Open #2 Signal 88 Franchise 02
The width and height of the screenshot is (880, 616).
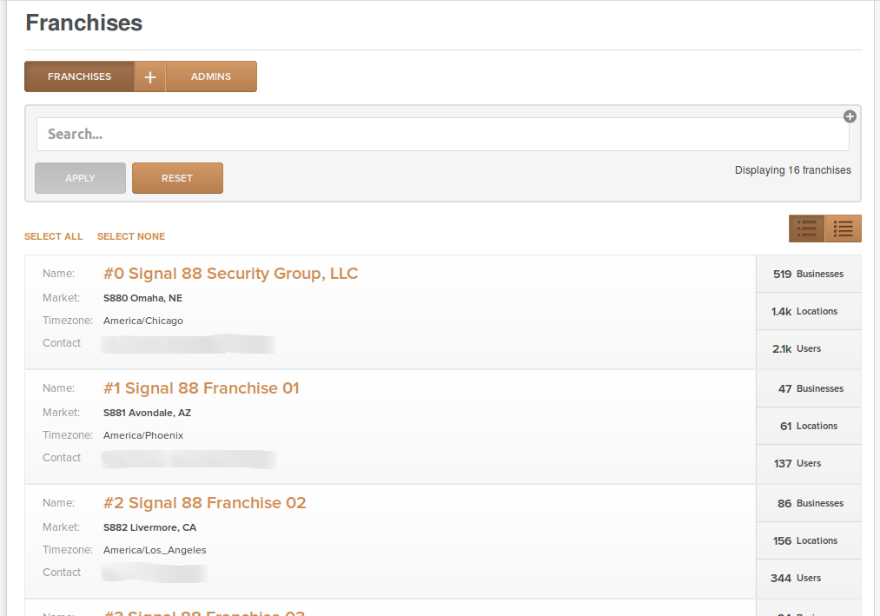205,502
